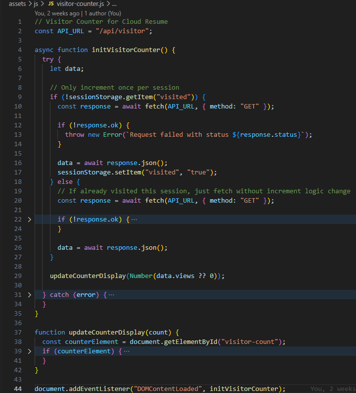
Task: Expand the folded catch block at line 31
Action: pyautogui.click(x=30, y=295)
